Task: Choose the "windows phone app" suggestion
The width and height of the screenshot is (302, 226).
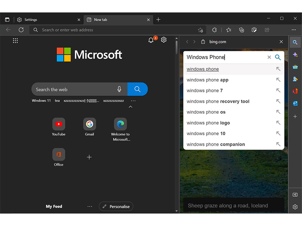Action: 234,80
